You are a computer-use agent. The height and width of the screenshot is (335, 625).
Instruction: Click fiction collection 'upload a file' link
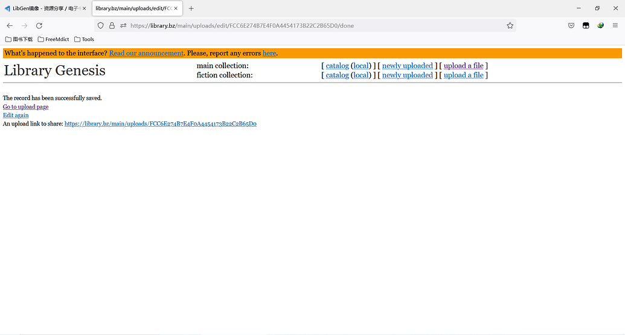[463, 75]
